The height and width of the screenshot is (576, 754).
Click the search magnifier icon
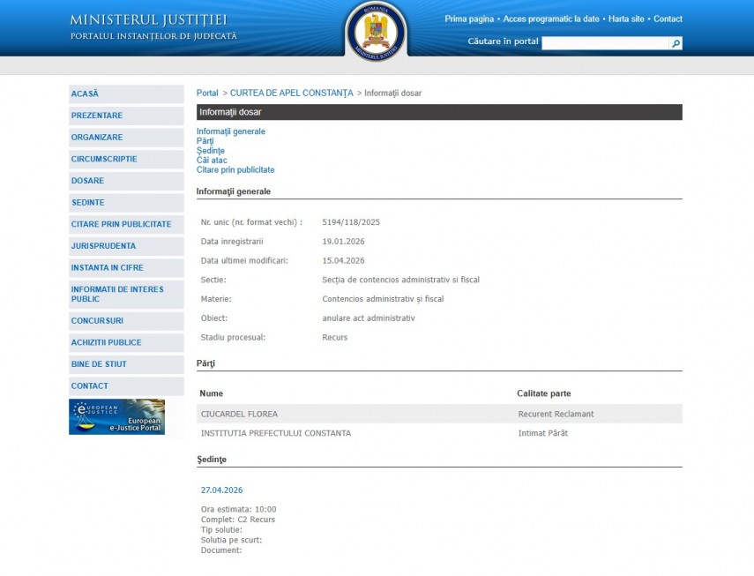[676, 42]
